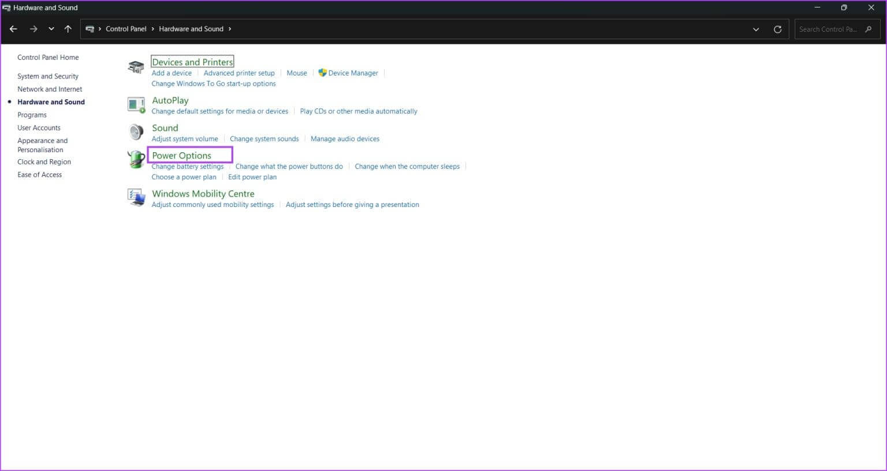Click Add a device link
The height and width of the screenshot is (471, 887).
point(172,73)
